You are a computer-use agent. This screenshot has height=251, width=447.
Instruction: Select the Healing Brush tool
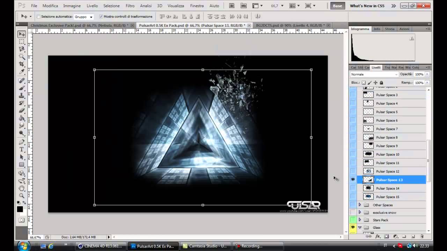[x=22, y=81]
